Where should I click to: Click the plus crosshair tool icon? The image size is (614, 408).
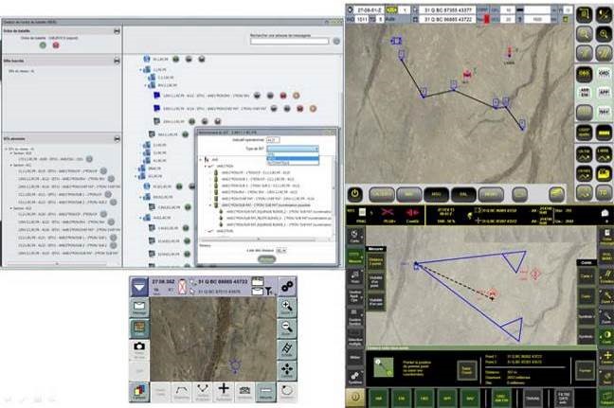pyautogui.click(x=224, y=391)
